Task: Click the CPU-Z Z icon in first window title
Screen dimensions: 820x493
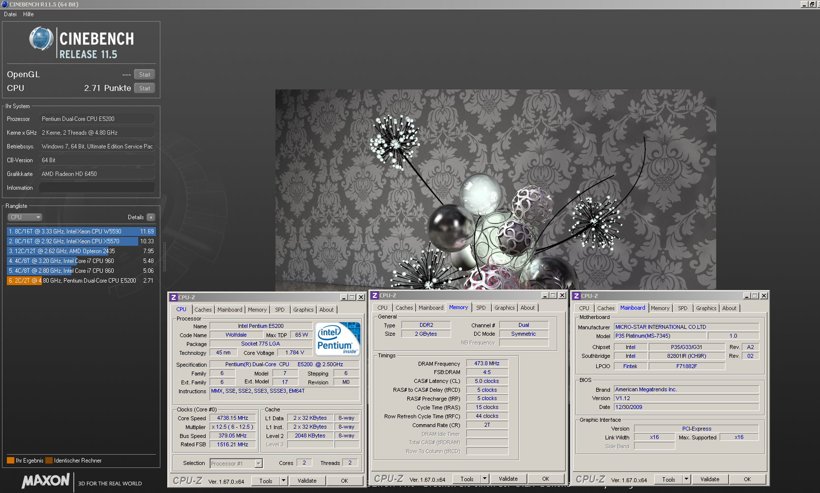Action: [173, 297]
